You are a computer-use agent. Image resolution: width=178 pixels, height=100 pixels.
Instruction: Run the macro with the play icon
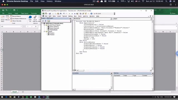(70, 14)
